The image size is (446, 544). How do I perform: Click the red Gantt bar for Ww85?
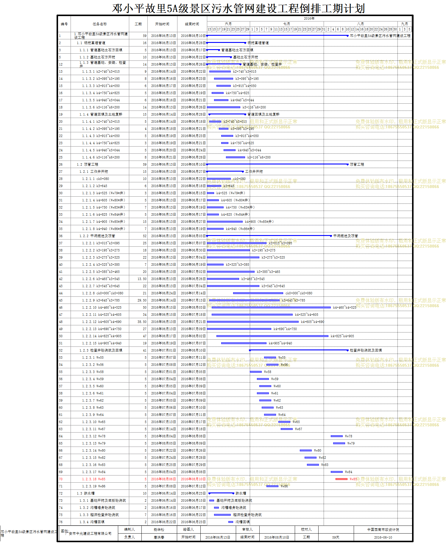(x=341, y=479)
